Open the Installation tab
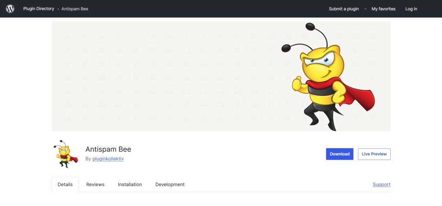The image size is (442, 206). [129, 184]
